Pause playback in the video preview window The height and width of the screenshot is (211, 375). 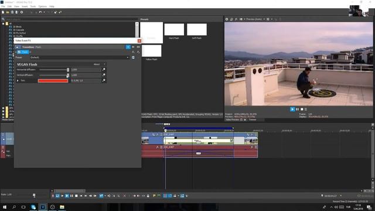297,110
